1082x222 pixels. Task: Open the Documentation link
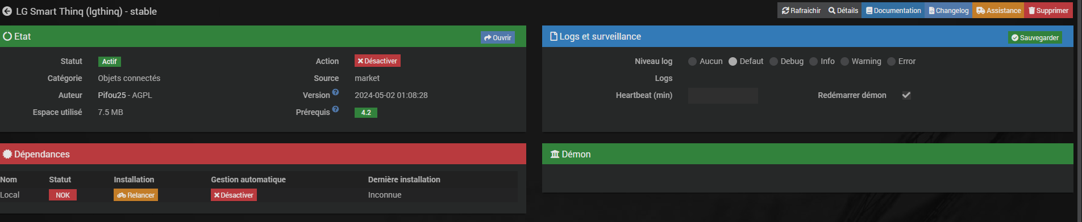(893, 11)
